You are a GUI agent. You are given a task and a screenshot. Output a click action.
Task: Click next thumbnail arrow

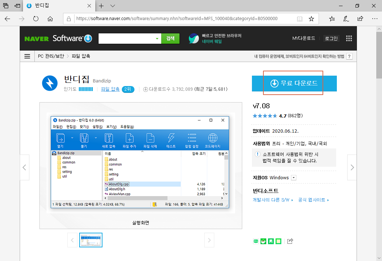[x=209, y=240]
